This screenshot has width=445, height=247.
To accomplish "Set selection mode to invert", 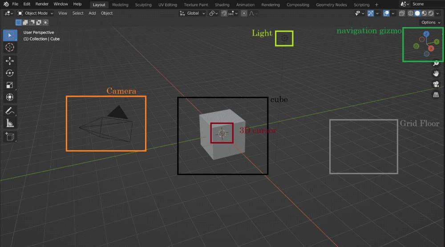I will (x=39, y=22).
